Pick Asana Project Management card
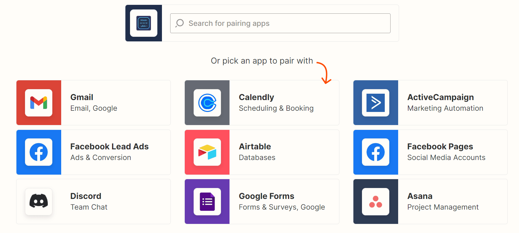The height and width of the screenshot is (233, 519). 430,202
